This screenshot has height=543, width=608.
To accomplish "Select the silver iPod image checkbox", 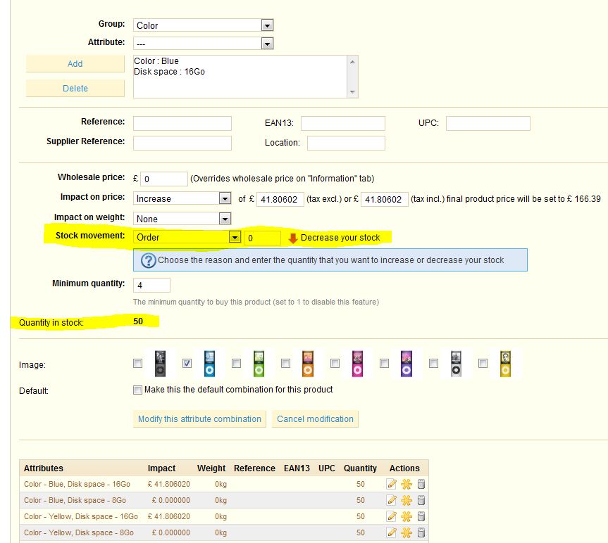I will 433,363.
